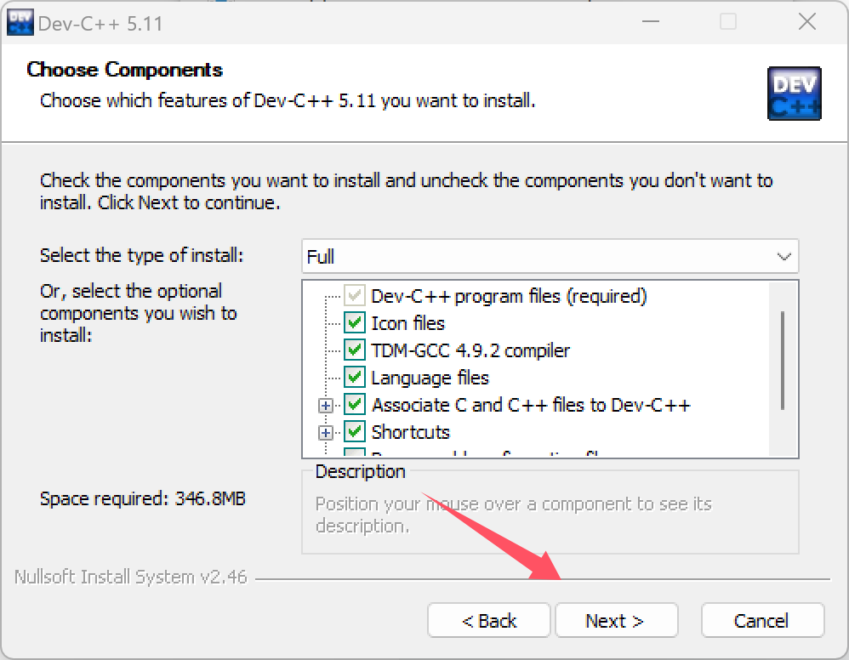Uncheck the Icon files checkbox
Image resolution: width=849 pixels, height=660 pixels.
click(x=355, y=323)
